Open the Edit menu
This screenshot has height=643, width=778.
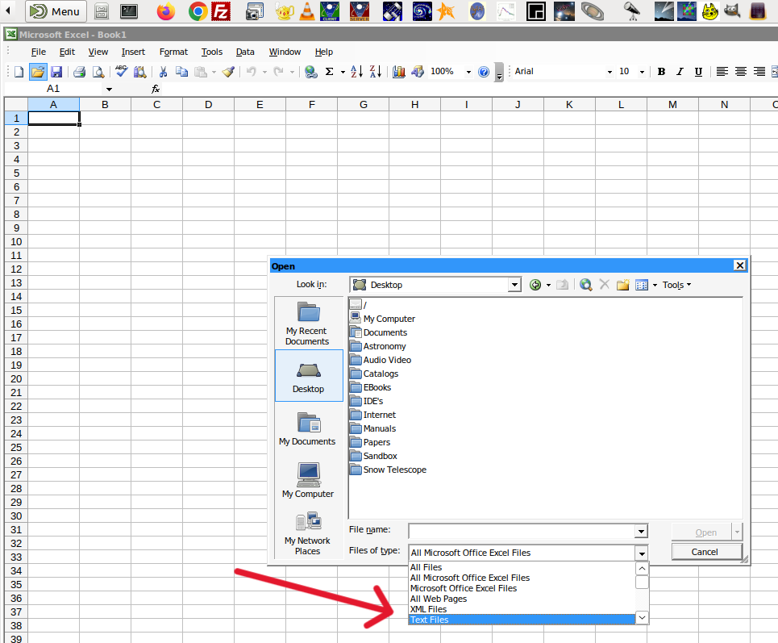click(67, 52)
